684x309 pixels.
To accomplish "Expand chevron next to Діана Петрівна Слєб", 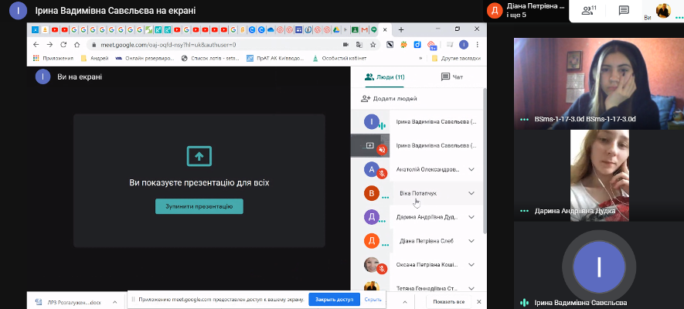I will click(x=471, y=241).
